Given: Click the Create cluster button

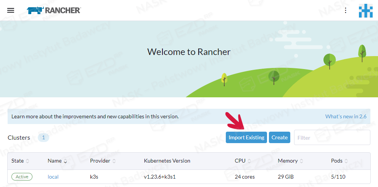Looking at the screenshot, I should click(280, 137).
